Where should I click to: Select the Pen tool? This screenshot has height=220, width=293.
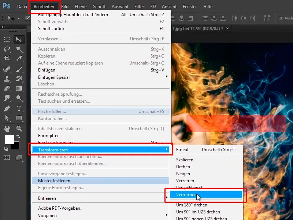pyautogui.click(x=7, y=109)
